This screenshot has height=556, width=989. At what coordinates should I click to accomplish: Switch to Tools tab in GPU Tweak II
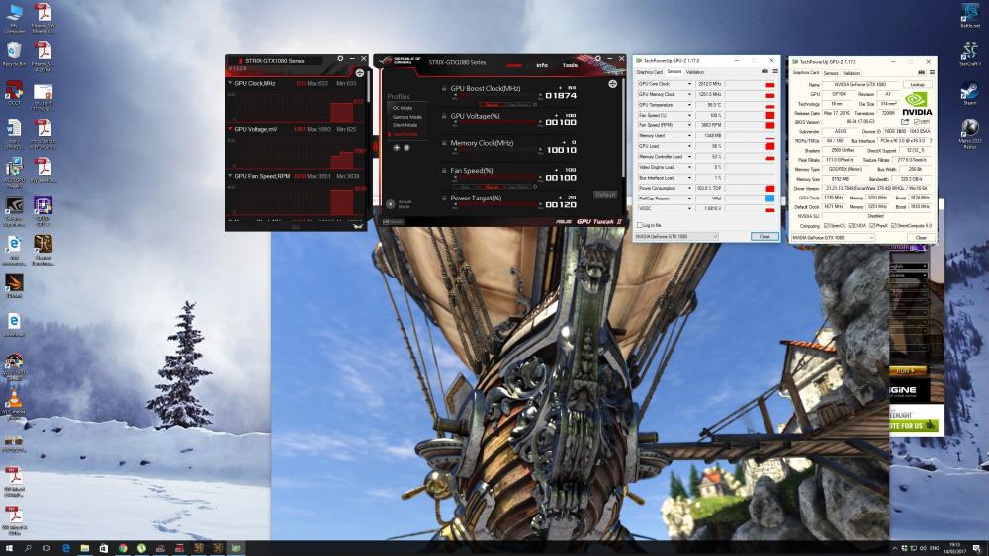pyautogui.click(x=570, y=65)
